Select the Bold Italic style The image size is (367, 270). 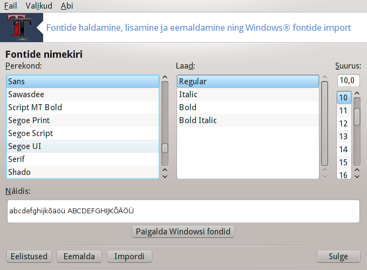pos(248,120)
